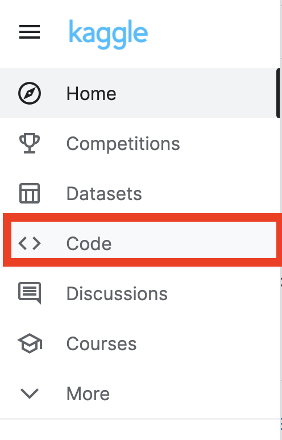282x440 pixels.
Task: Click the kaggle logo
Action: (108, 34)
